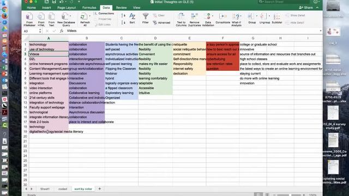The width and height of the screenshot is (349, 196).
Task: Select cell 'Webinar' in column C
Action: [x=121, y=73]
